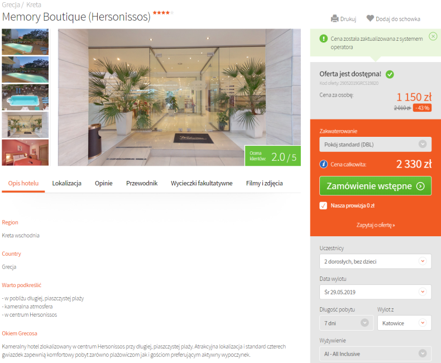Toggle the Nasza prowizja 0 zł checkbox
The height and width of the screenshot is (363, 441).
click(323, 206)
